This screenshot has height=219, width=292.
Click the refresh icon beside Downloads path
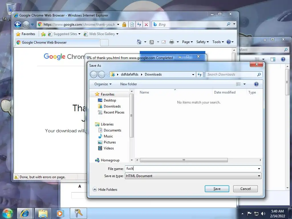200,74
